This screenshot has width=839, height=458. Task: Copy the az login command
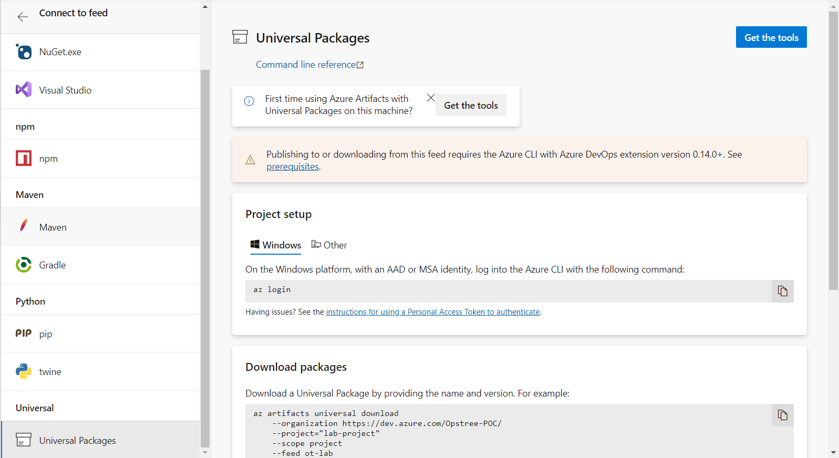pos(782,291)
